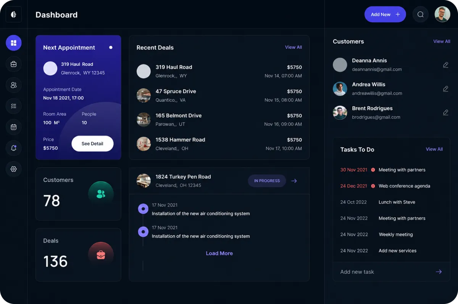This screenshot has height=304, width=458.
Task: Open the customers people icon in sidebar
Action: [x=14, y=85]
